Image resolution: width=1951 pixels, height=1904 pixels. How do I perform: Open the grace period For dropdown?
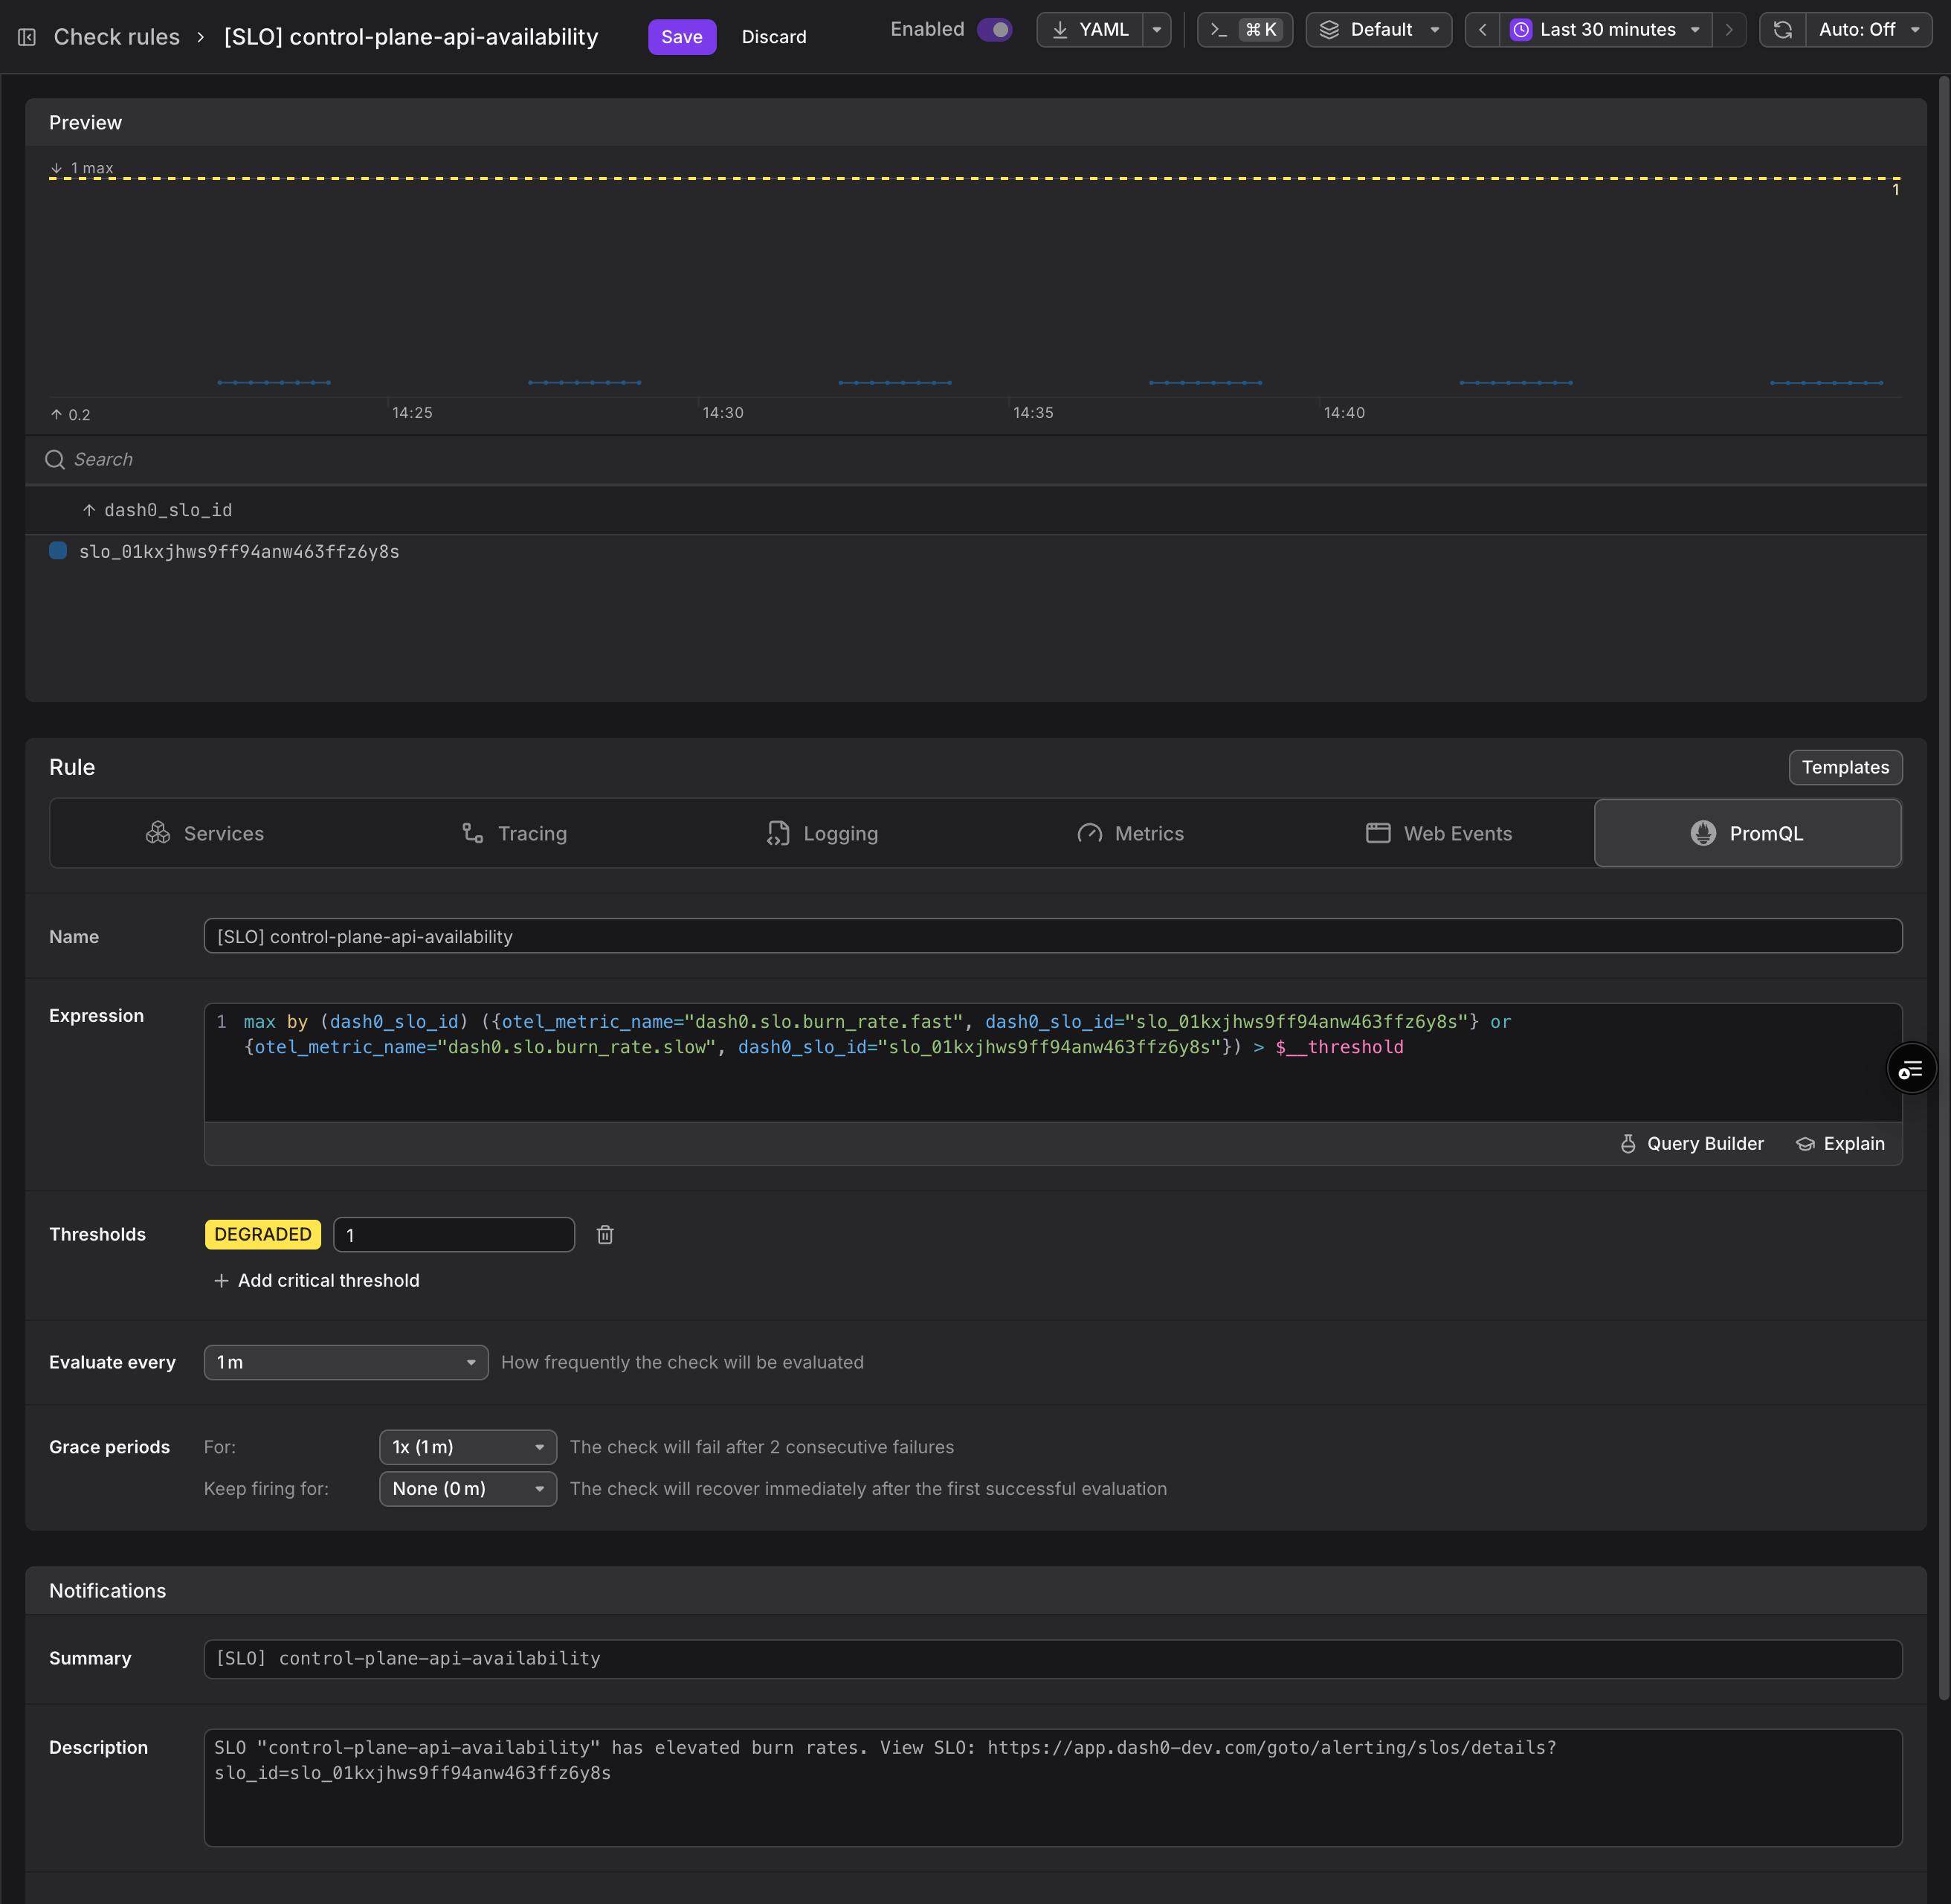pos(468,1447)
